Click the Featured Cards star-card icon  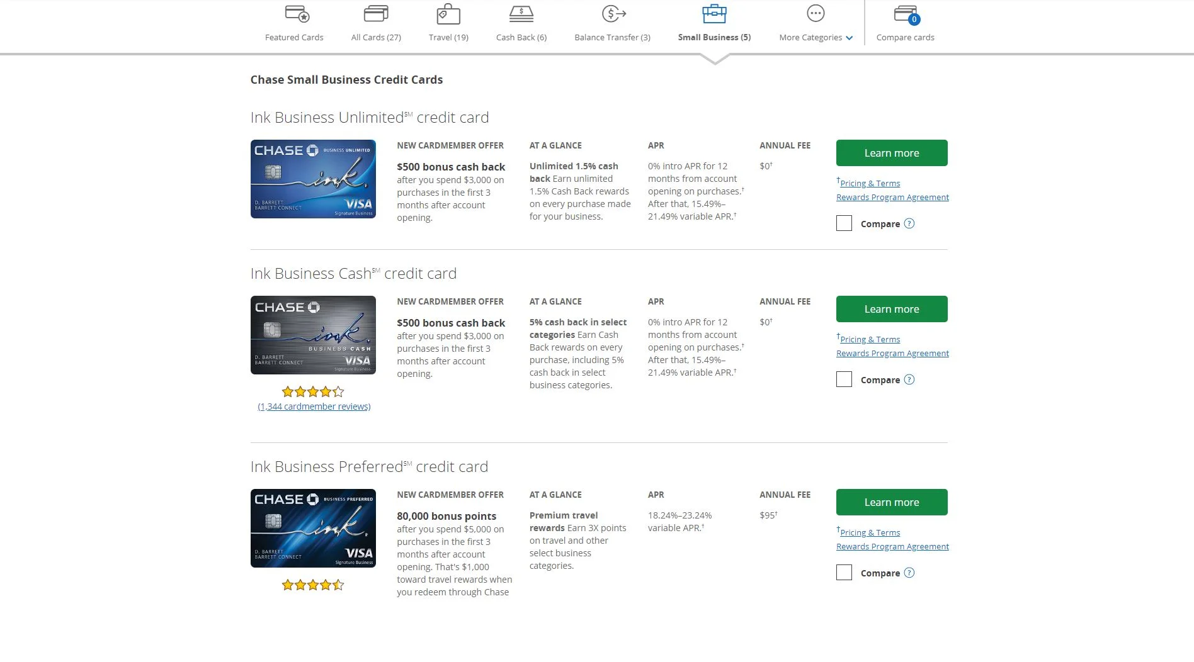pos(297,14)
